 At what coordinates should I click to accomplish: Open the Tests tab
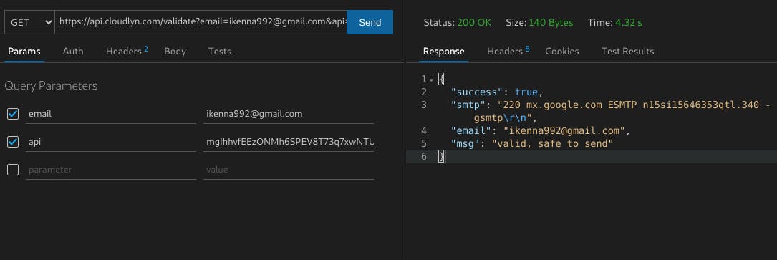(220, 51)
